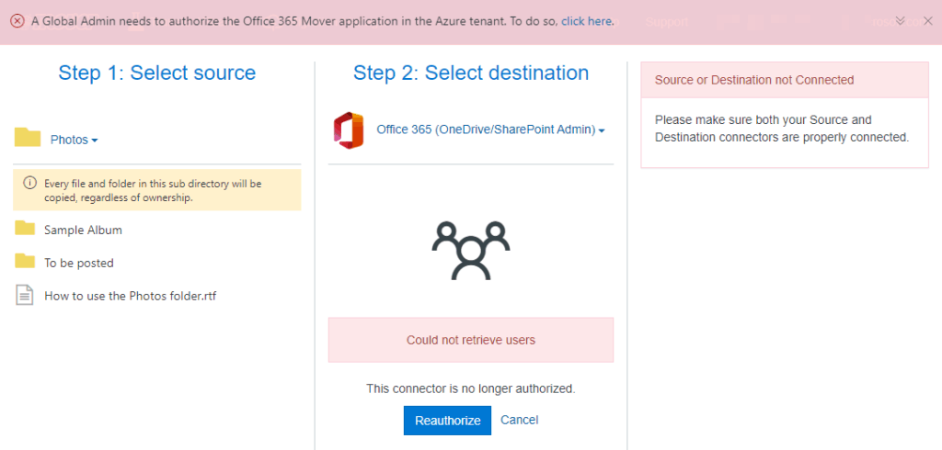The image size is (942, 450).
Task: Click 'This connector is no longer authorized' text
Action: coord(471,388)
